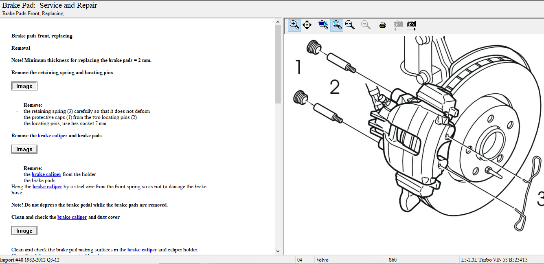Click the greyed zoom out magnifier
The image size is (544, 264).
point(366,25)
